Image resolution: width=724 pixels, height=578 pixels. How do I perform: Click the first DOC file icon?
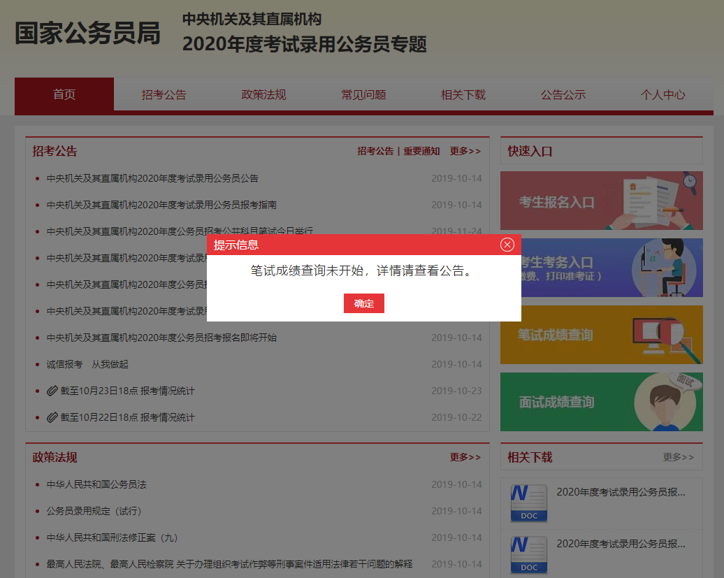pyautogui.click(x=529, y=502)
